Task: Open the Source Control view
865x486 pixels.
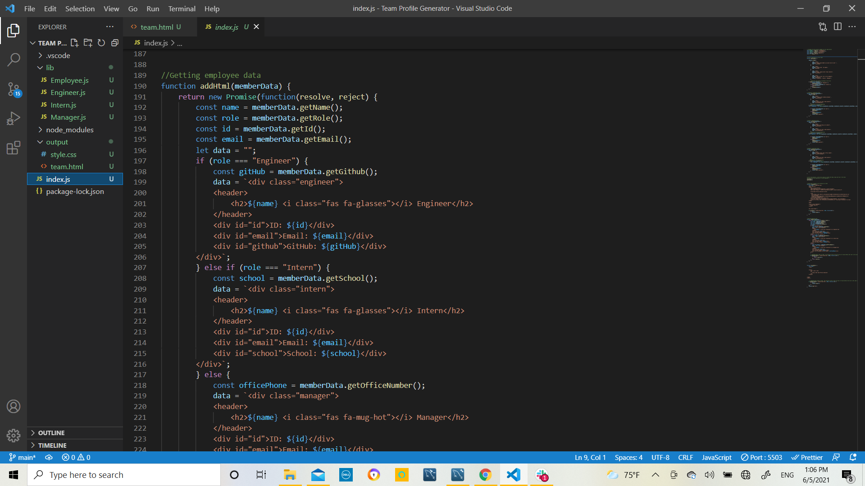Action: click(14, 89)
